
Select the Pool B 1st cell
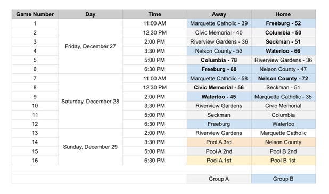[x=283, y=161]
